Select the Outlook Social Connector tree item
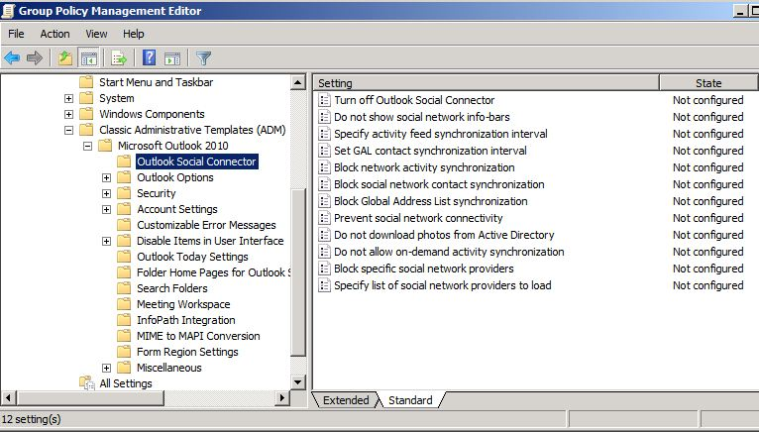The width and height of the screenshot is (759, 432). click(196, 162)
